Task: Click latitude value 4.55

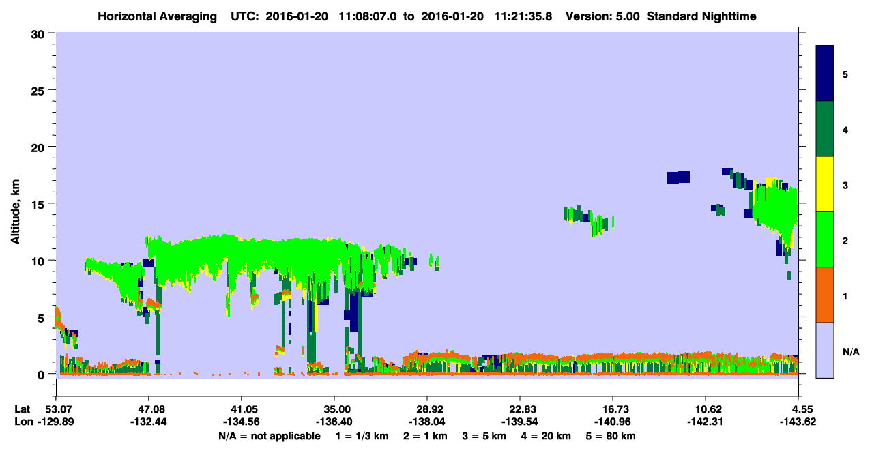Action: coord(798,409)
